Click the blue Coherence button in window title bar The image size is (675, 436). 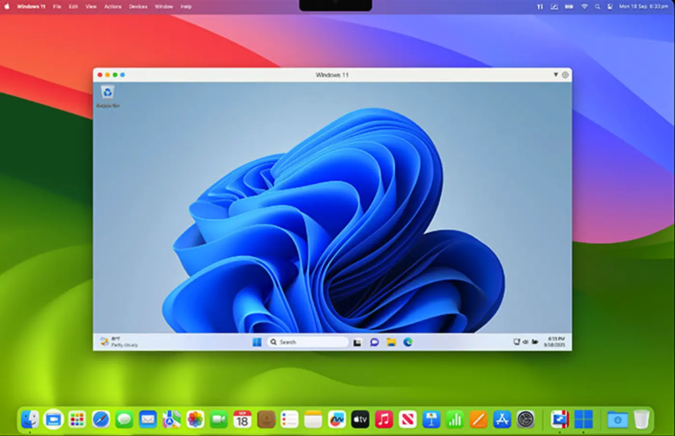[123, 75]
